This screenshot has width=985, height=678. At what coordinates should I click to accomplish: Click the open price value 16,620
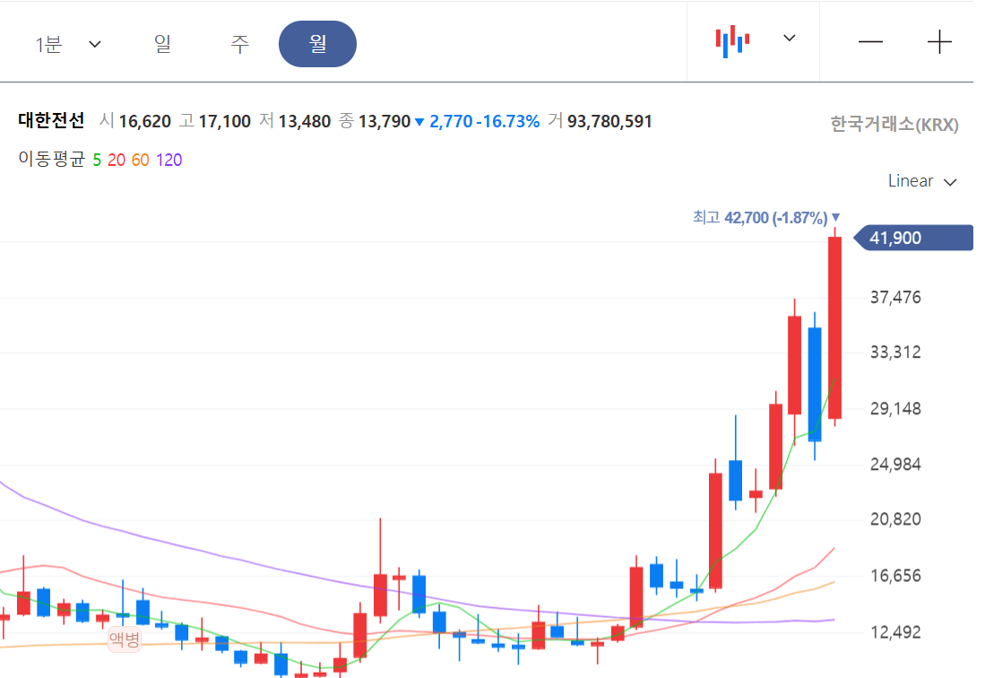pyautogui.click(x=145, y=121)
